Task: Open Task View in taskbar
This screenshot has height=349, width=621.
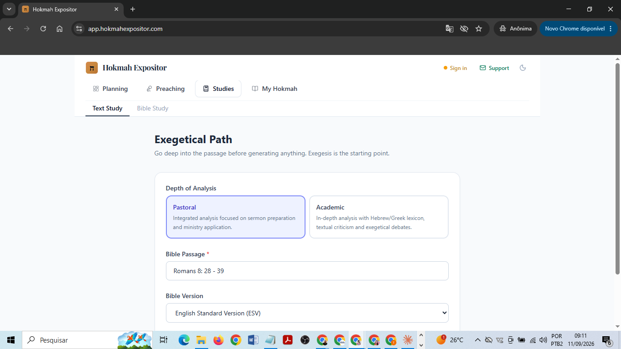Action: tap(164, 340)
